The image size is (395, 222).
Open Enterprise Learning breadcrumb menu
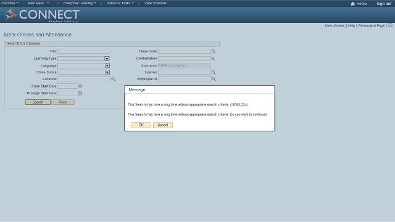(x=80, y=3)
